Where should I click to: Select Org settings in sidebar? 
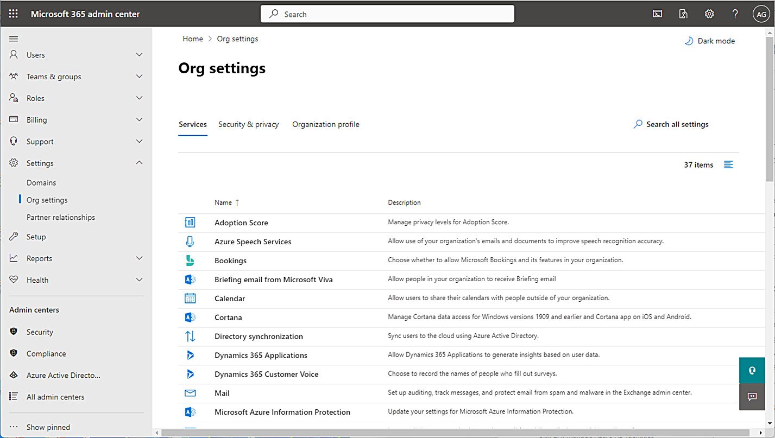(47, 200)
